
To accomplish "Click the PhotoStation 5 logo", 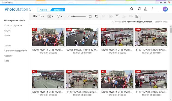I will 18,9.
